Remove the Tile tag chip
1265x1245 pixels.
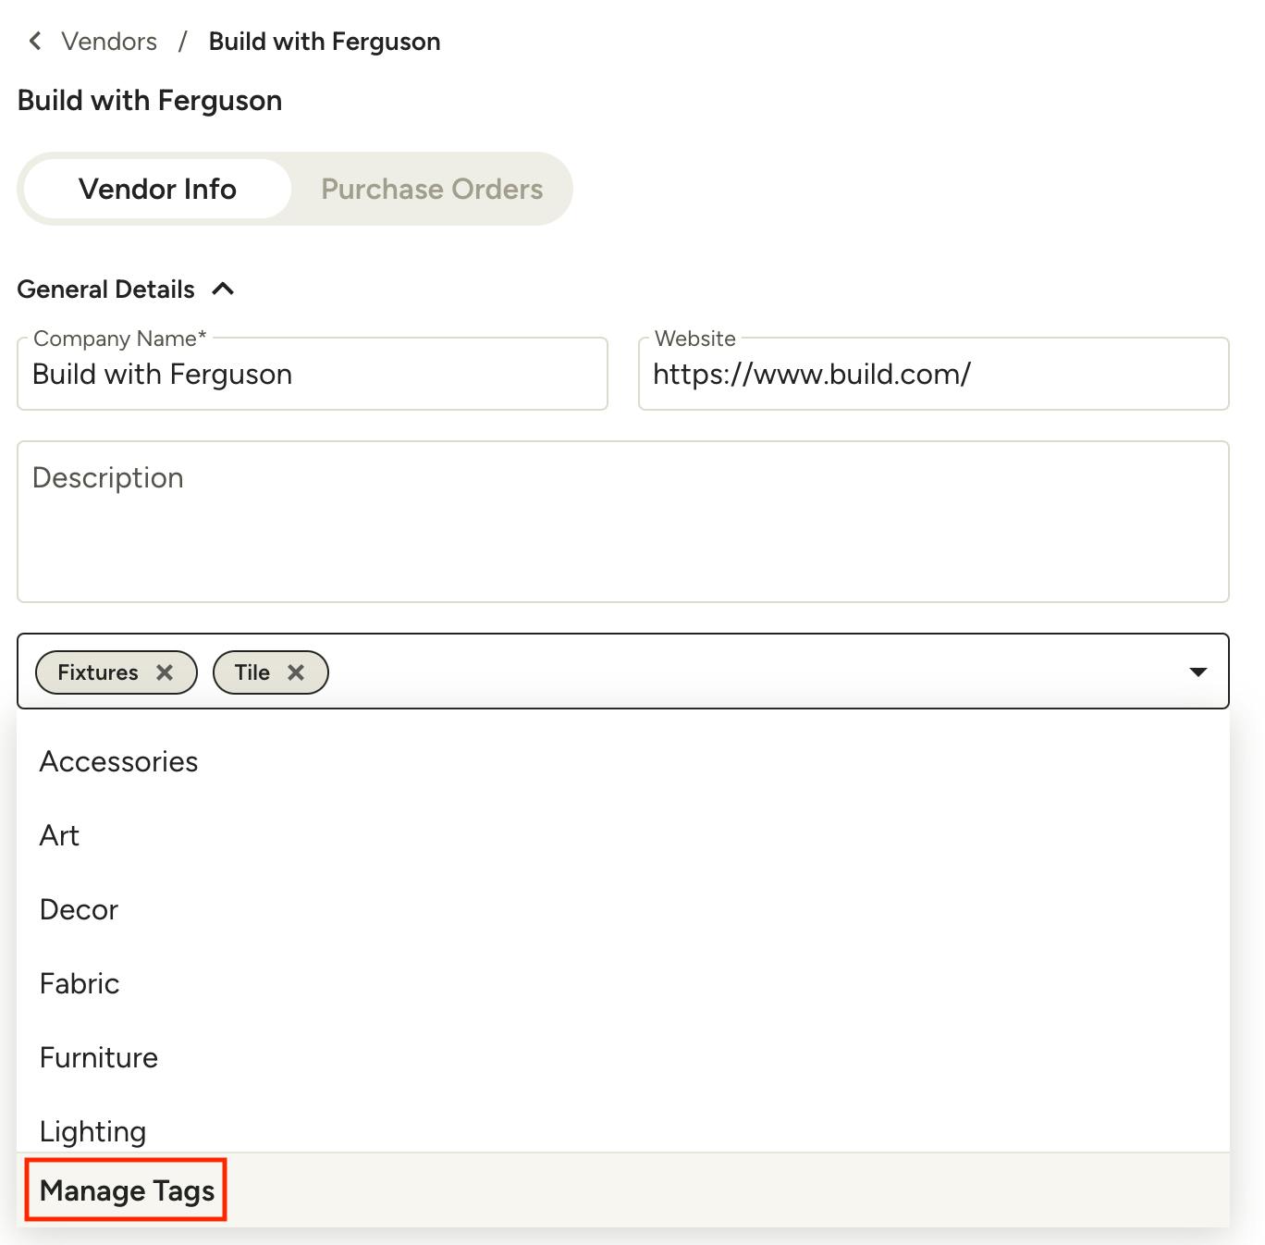click(296, 672)
